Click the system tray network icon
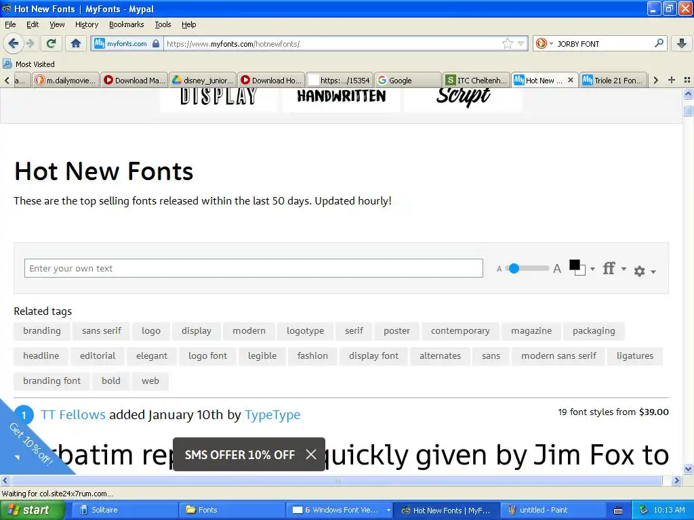Screen dimensions: 694x520 644,511
